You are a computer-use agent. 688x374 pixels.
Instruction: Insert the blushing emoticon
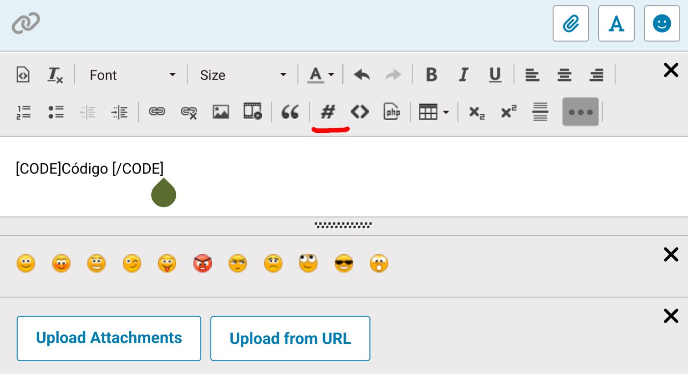61,263
